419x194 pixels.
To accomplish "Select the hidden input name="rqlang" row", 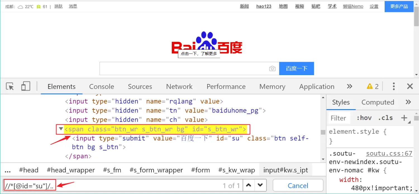I will coord(144,101).
